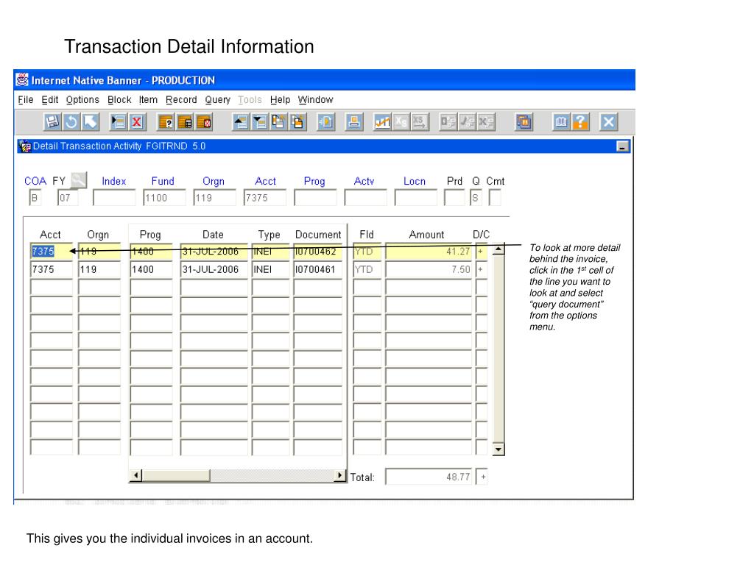
Task: Open the Edit menu
Action: (x=49, y=99)
